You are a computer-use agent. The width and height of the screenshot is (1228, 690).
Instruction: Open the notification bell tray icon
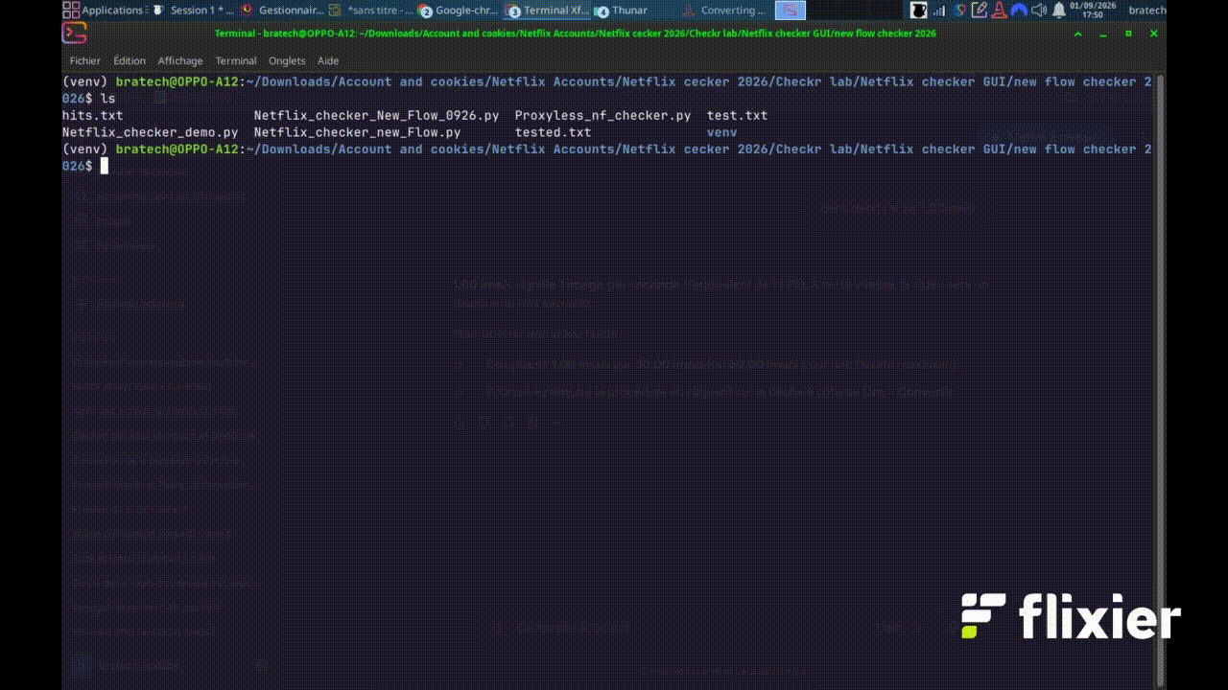pyautogui.click(x=1059, y=11)
